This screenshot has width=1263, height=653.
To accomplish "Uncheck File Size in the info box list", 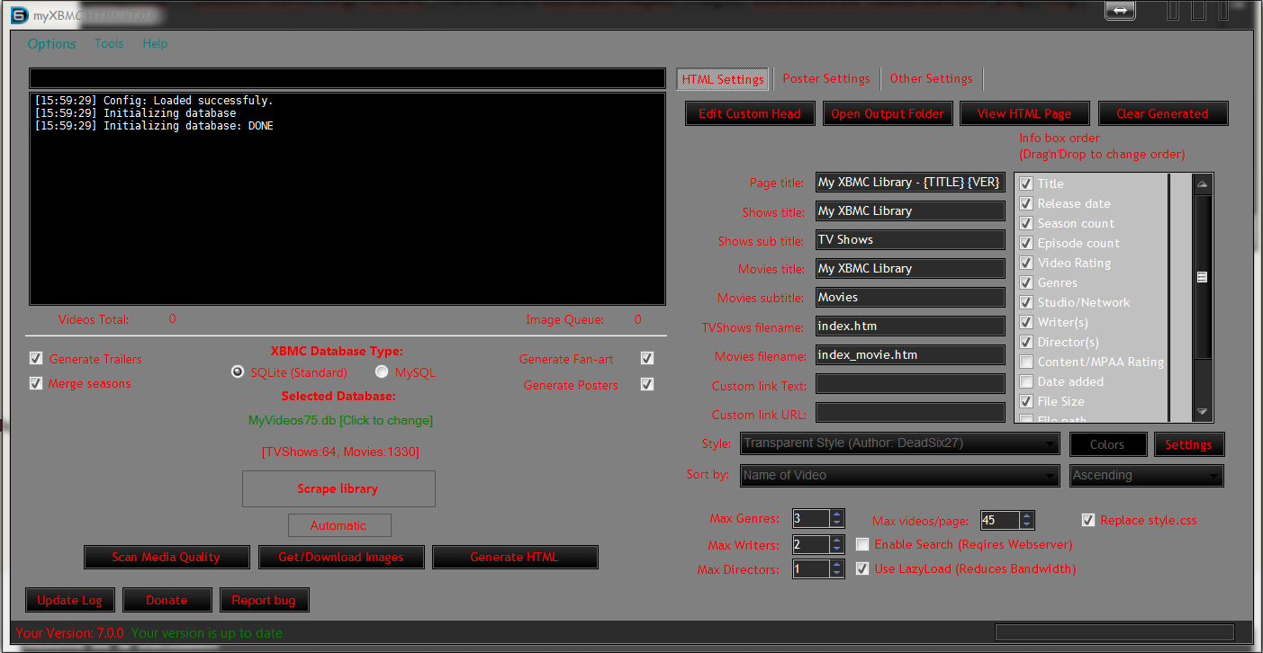I will [1026, 401].
